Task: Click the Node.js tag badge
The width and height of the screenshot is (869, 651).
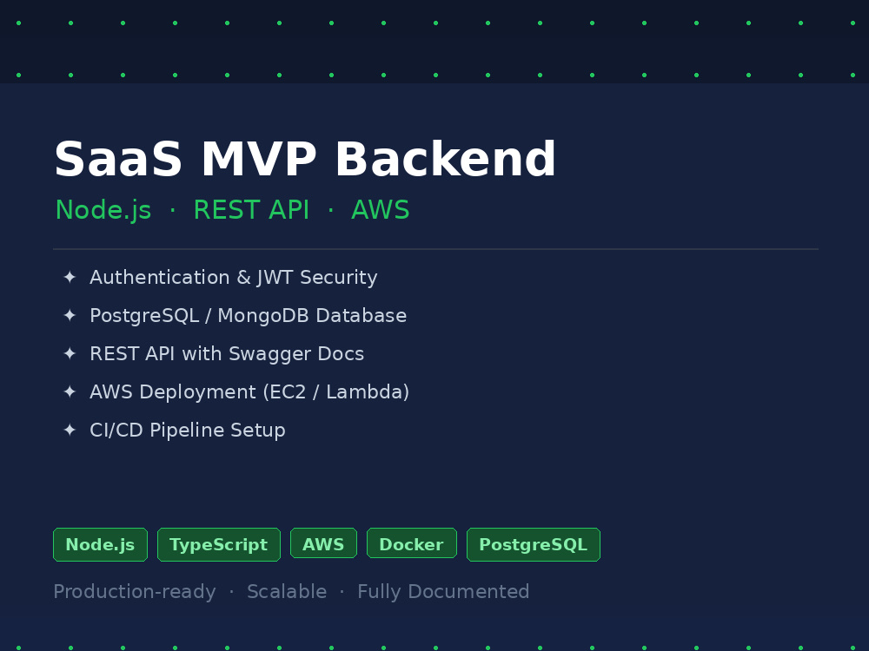Action: click(x=100, y=545)
